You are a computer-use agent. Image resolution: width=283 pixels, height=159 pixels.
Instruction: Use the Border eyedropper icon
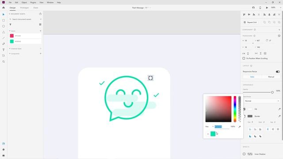pyautogui.click(x=279, y=116)
